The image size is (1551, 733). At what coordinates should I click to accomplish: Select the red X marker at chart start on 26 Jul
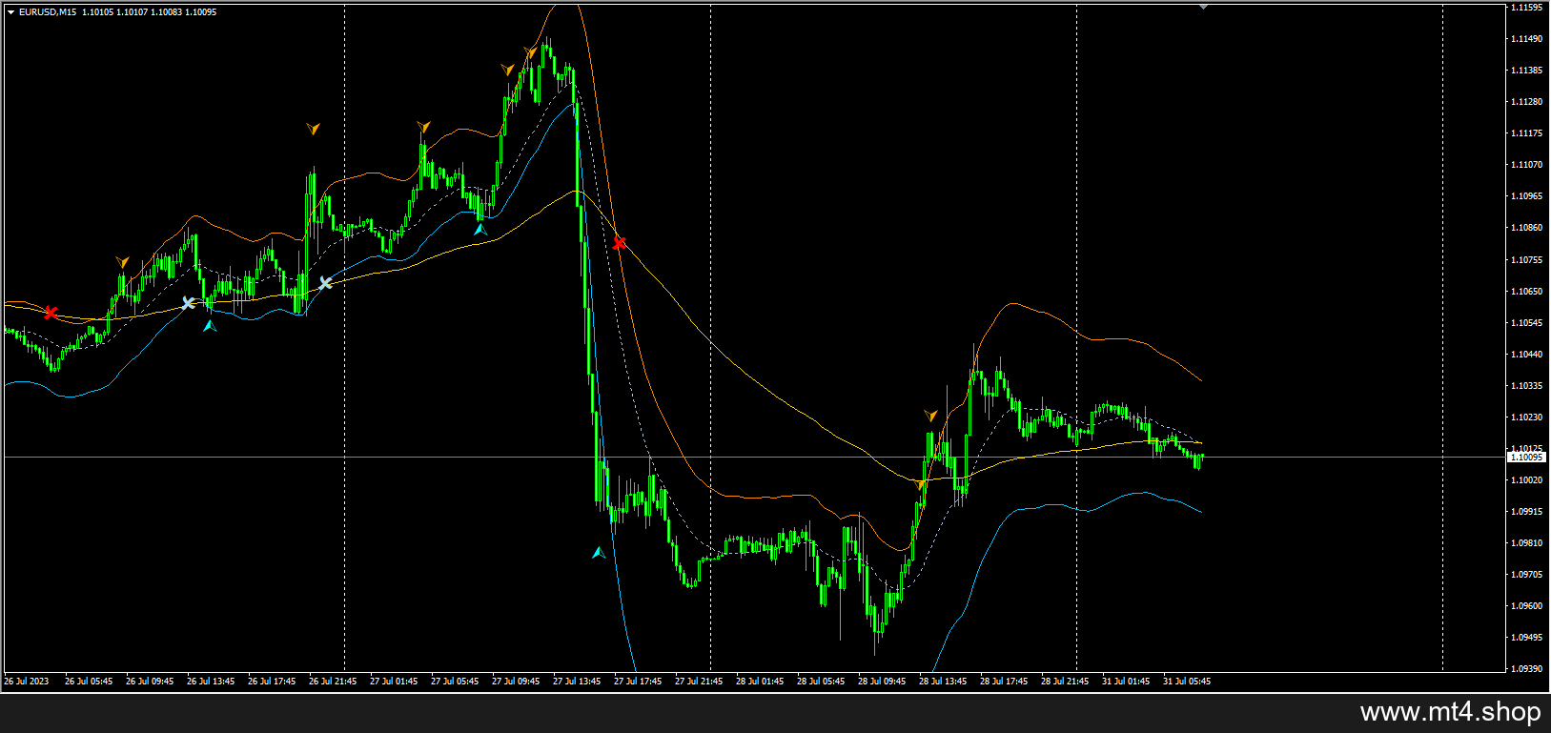51,312
